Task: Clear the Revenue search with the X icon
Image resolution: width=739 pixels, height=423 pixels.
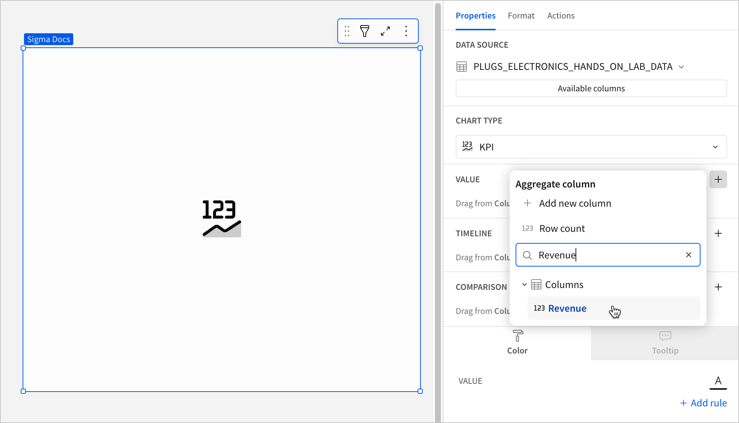Action: click(x=688, y=255)
